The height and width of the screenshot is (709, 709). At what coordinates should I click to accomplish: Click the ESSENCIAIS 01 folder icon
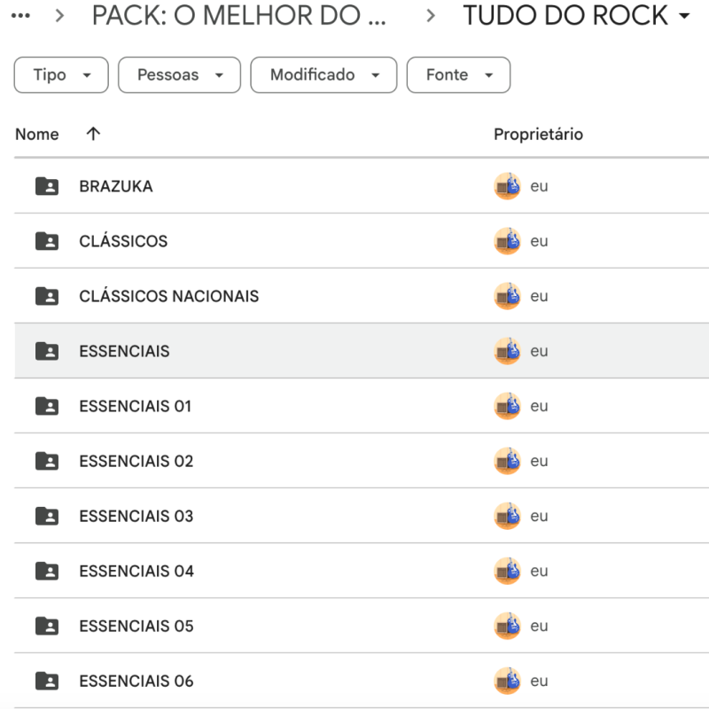[47, 406]
